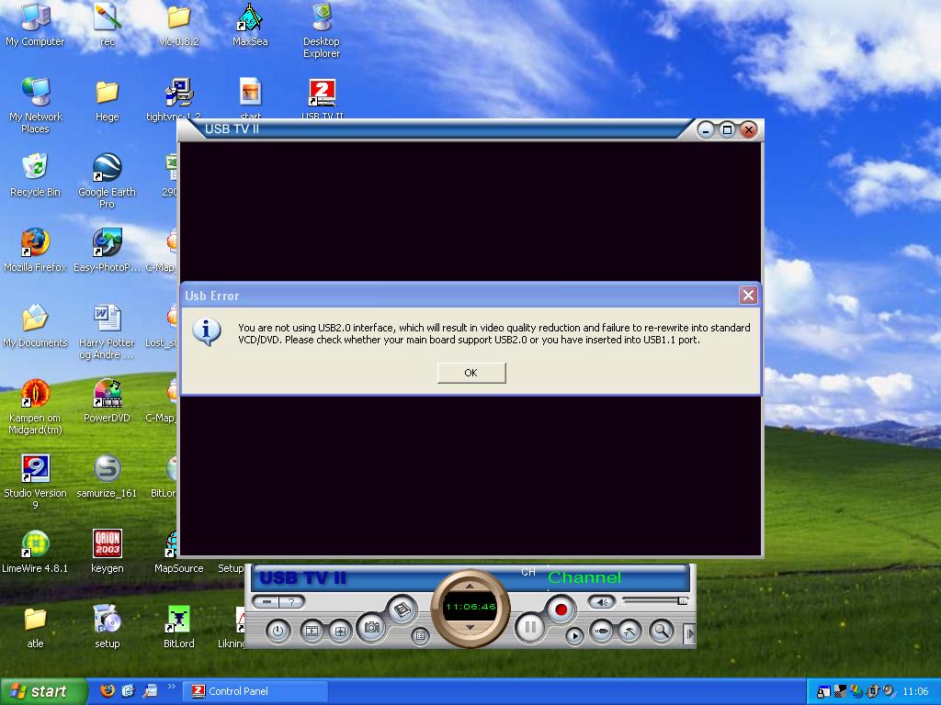The image size is (941, 705).
Task: Select the Recycle Bin desktop icon
Action: coord(35,174)
